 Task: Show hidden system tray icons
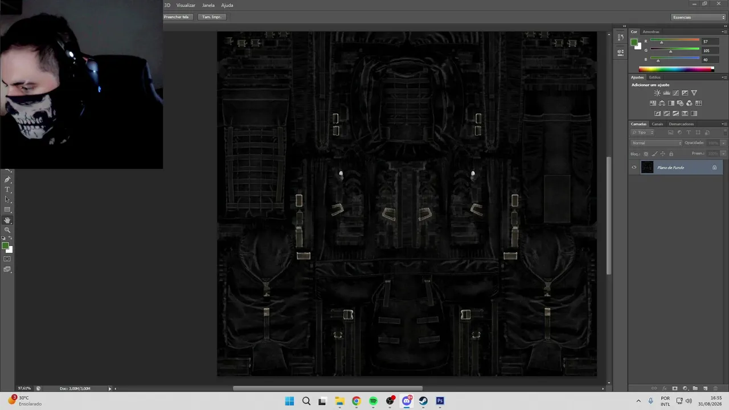pyautogui.click(x=638, y=401)
